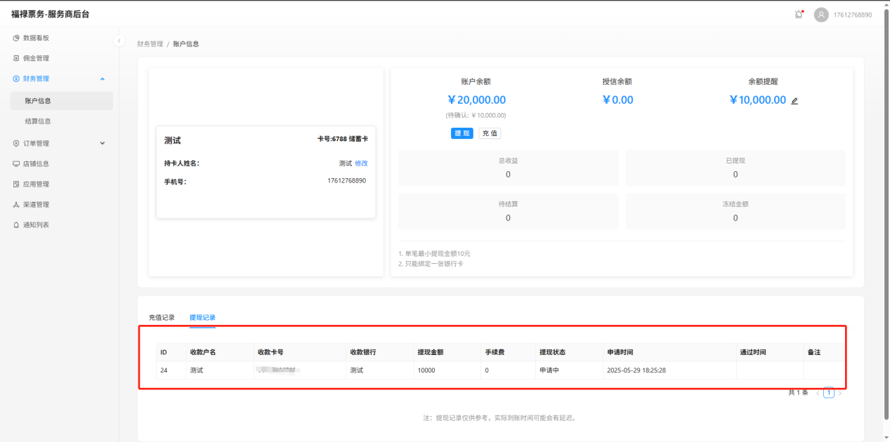Click the 数据看板 dashboard icon
This screenshot has height=442, width=890.
click(16, 38)
